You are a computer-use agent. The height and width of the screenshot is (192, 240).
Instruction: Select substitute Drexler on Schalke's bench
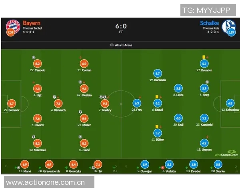193,164
